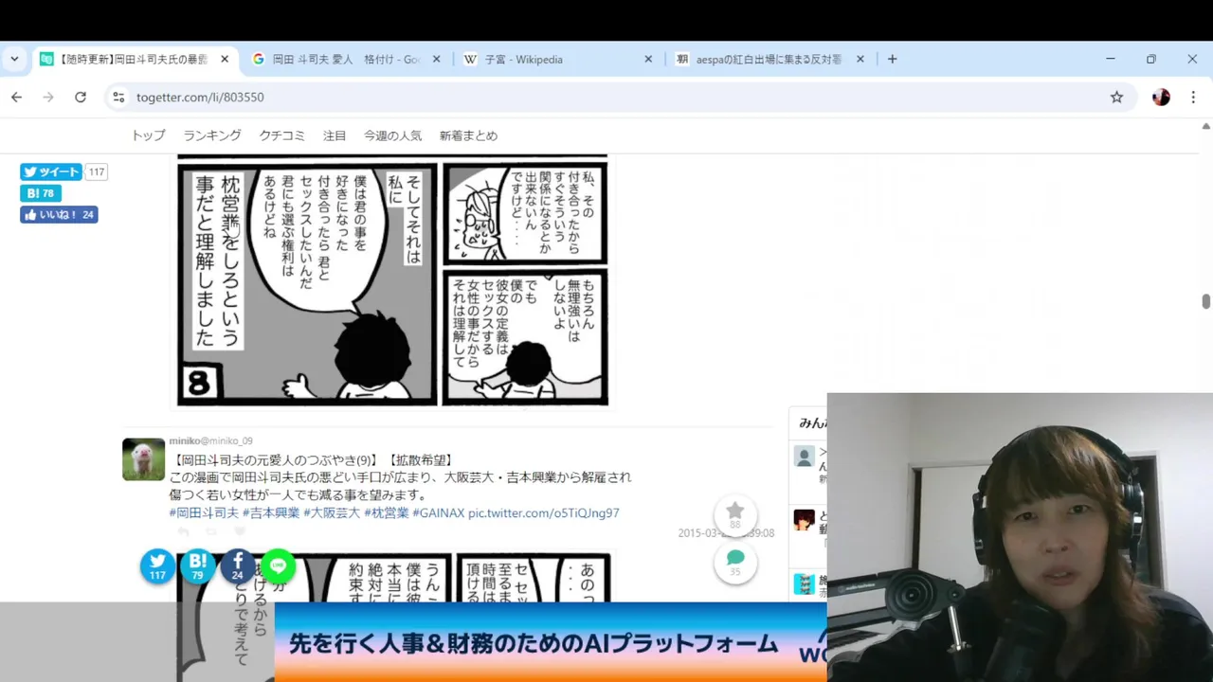Viewport: 1213px width, 682px height.
Task: Go back to the previous page
Action: coord(16,97)
